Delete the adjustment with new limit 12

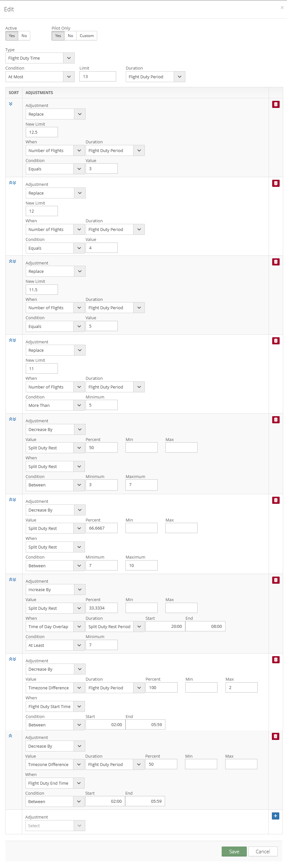tap(276, 183)
